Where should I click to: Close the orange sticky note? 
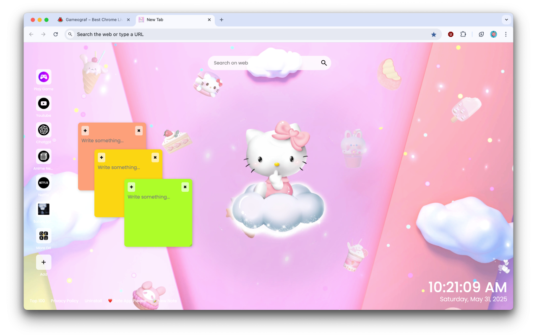pos(139,131)
